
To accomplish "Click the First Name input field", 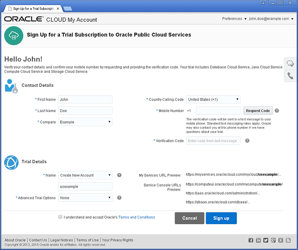I will pyautogui.click(x=85, y=99).
